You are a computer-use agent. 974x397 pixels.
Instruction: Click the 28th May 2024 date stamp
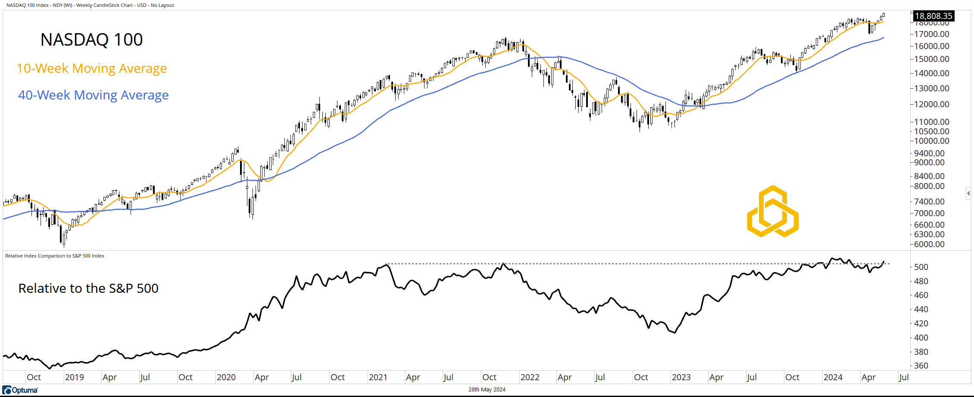487,389
